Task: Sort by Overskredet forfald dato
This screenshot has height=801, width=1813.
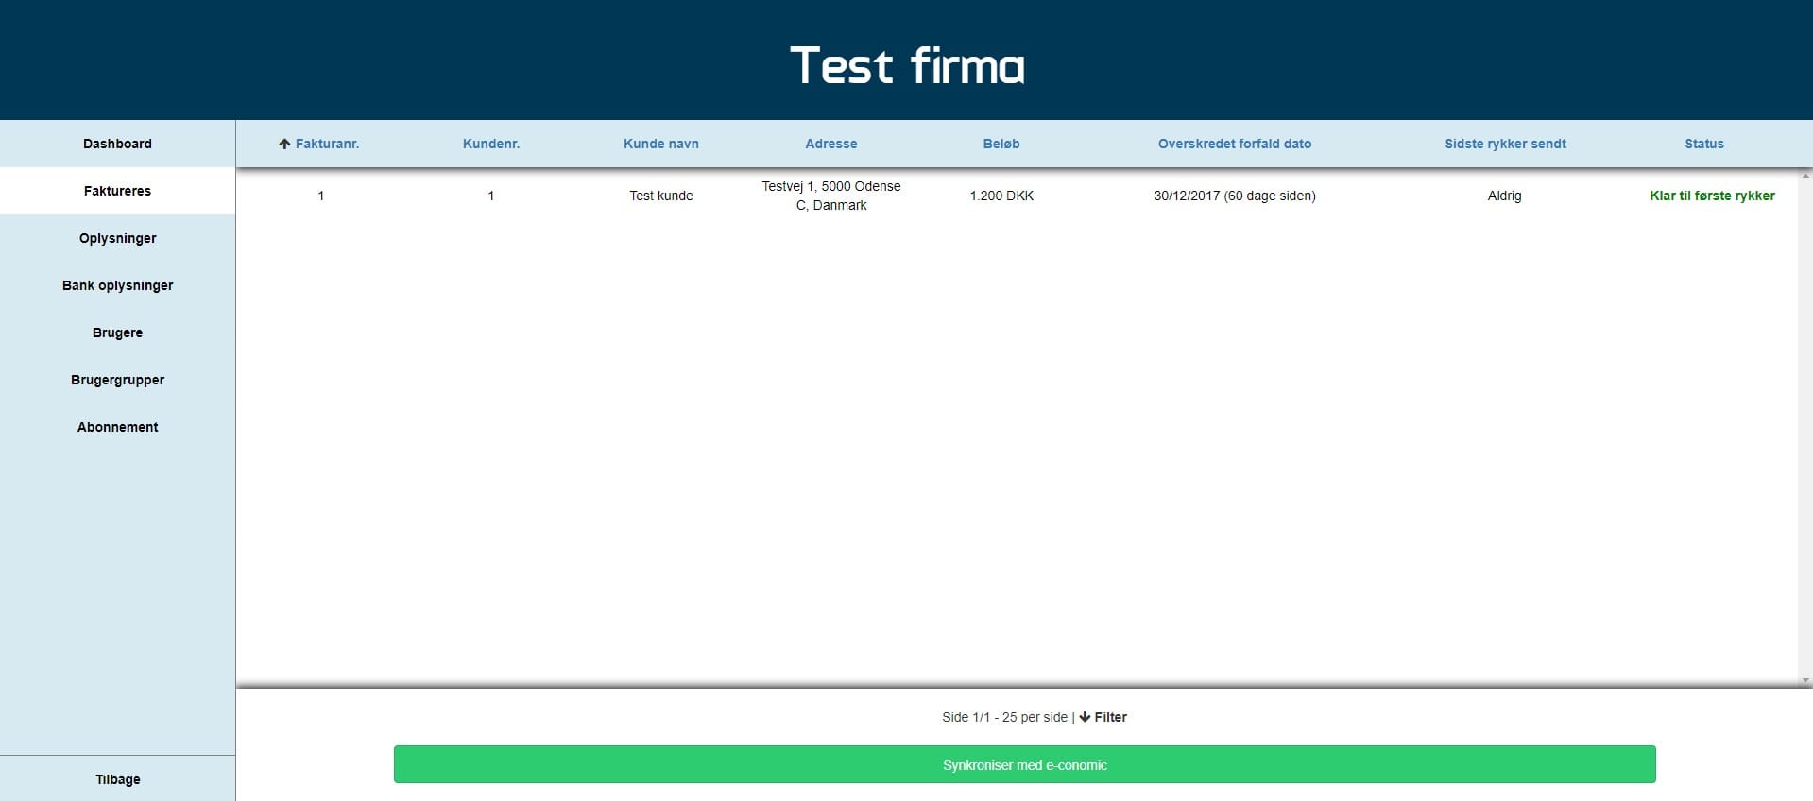Action: (x=1234, y=144)
